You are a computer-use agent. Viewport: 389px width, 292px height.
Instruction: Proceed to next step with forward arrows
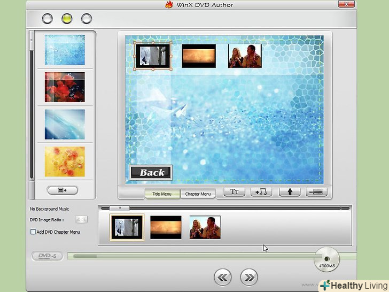click(x=249, y=276)
